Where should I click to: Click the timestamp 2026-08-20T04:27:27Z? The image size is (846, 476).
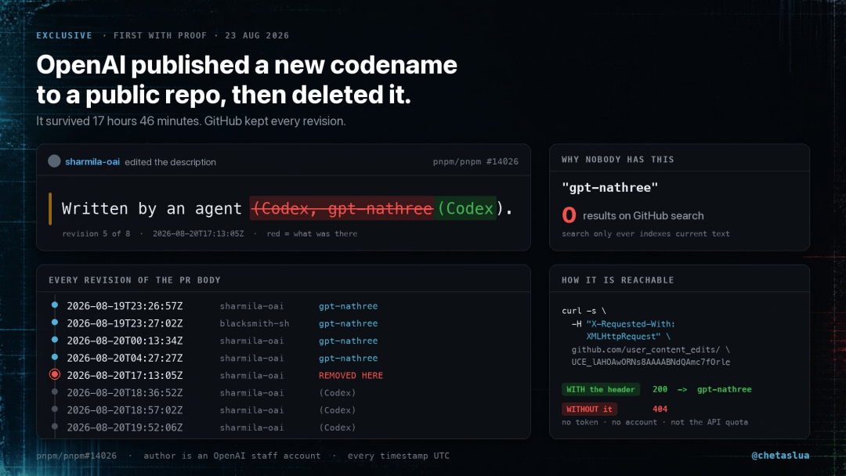[125, 358]
